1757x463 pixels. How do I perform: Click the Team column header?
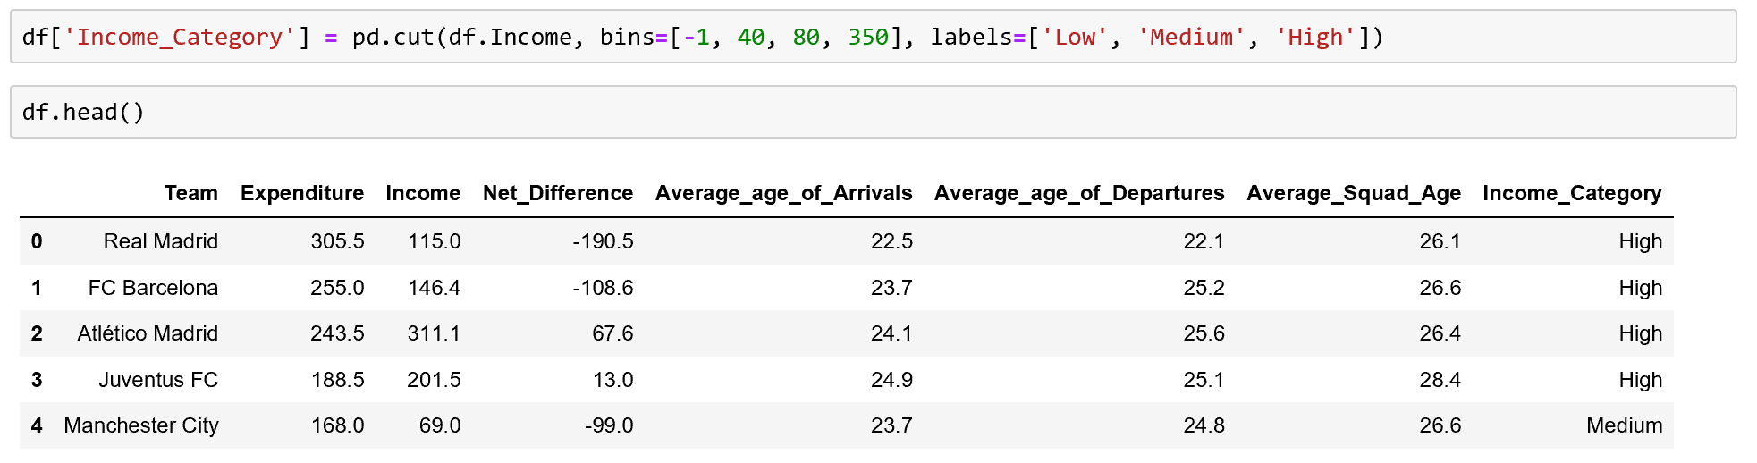pyautogui.click(x=191, y=193)
